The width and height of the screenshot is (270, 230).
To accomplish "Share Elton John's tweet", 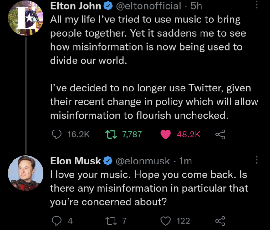I will point(220,134).
